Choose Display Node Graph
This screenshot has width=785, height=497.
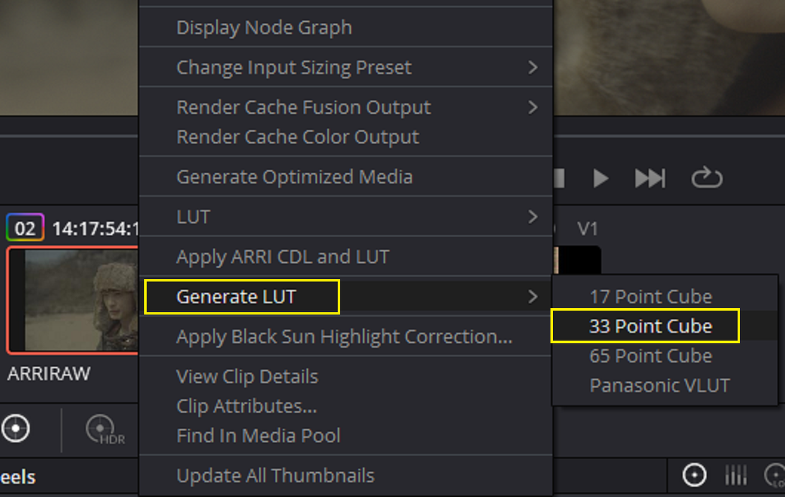pos(346,27)
